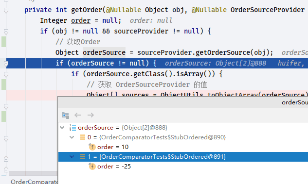Toggle fold marker on obj != null line
Viewport: 308px width, 184px height.
coord(6,31)
